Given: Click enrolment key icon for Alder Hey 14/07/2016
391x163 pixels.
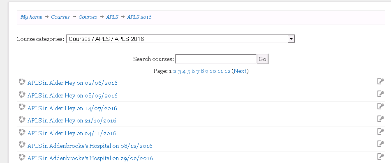Looking at the screenshot, I should click(381, 106).
